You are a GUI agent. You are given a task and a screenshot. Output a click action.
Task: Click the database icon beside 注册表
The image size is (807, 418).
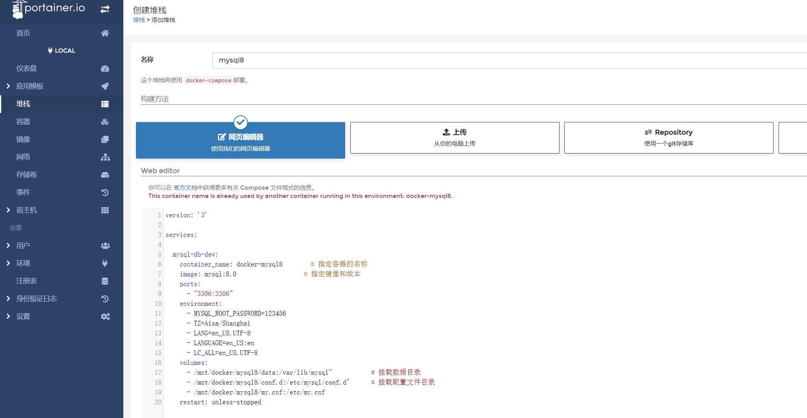(105, 281)
